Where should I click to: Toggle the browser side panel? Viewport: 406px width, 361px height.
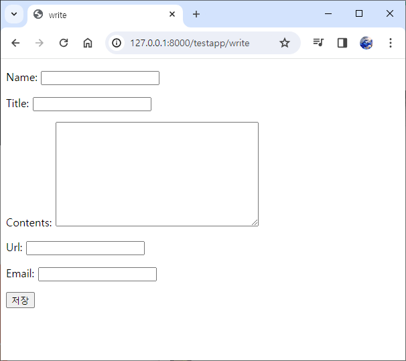[342, 43]
